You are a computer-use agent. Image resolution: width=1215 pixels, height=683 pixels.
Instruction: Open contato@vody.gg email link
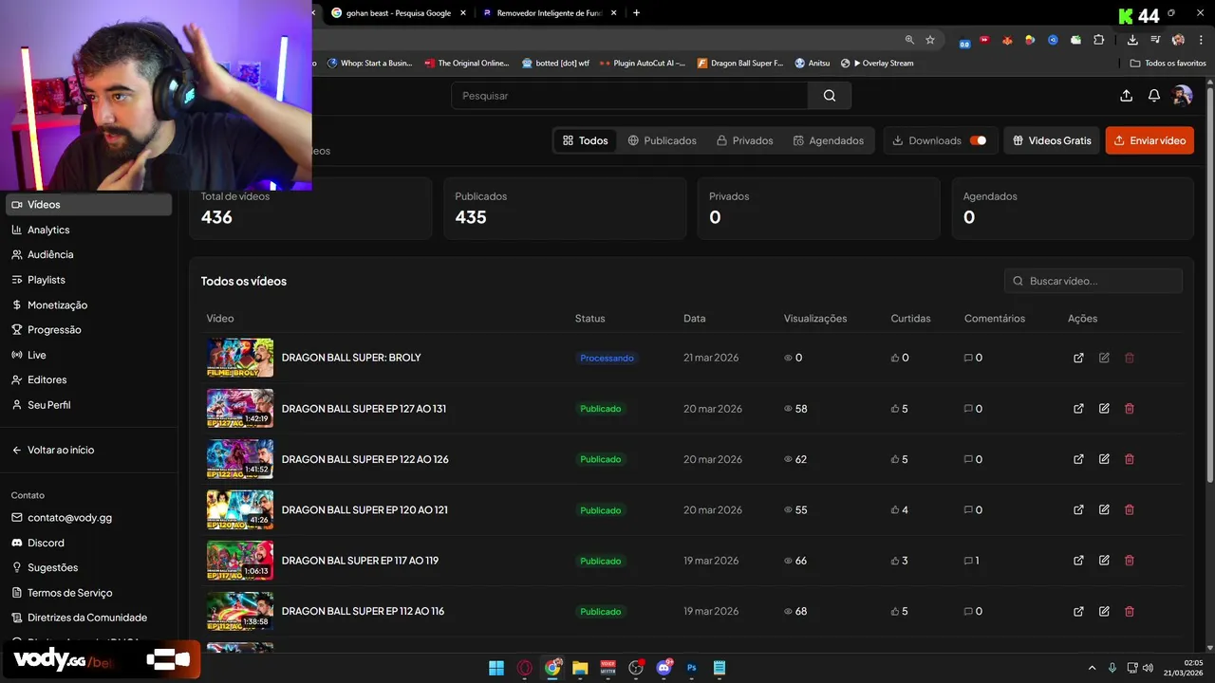63,518
